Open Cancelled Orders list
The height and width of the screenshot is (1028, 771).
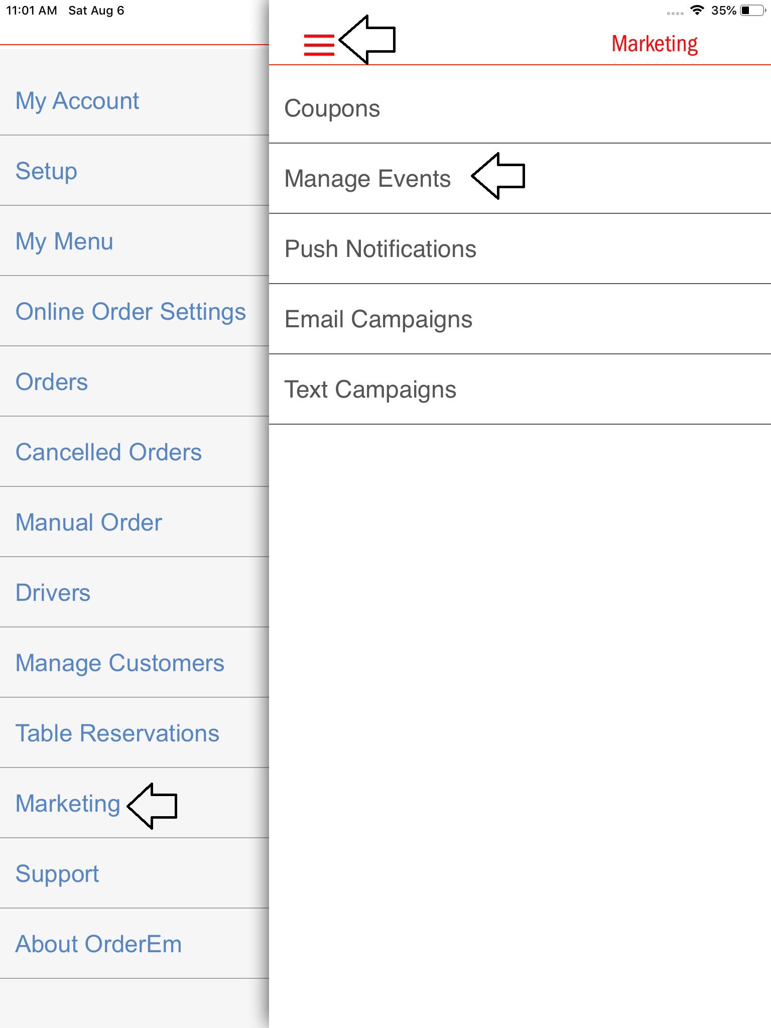pyautogui.click(x=108, y=452)
